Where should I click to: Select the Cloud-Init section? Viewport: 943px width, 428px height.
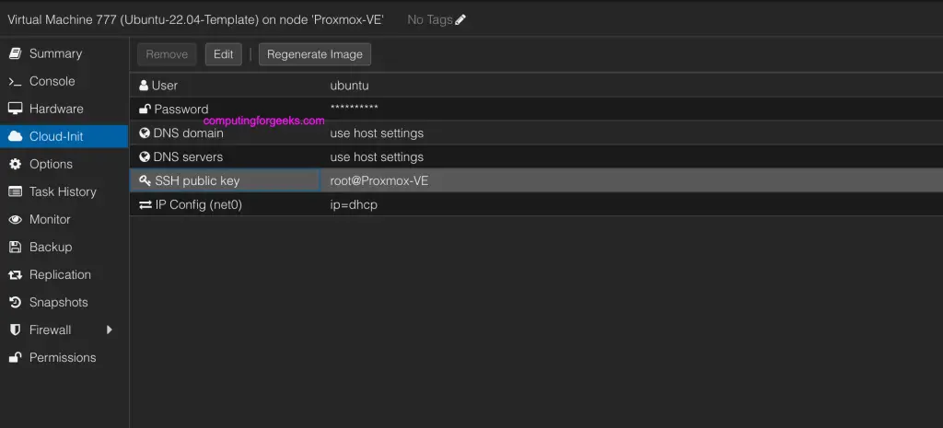click(64, 136)
